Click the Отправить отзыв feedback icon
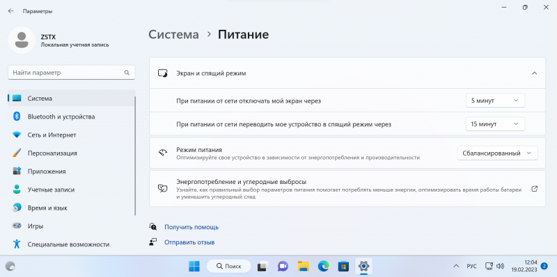The height and width of the screenshot is (277, 557). 153,242
